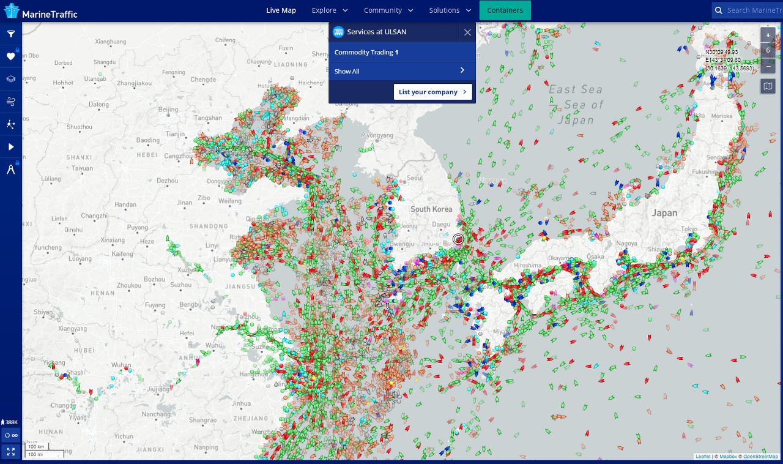Open the Leaflet attribution link
783x464 pixels.
(703, 457)
